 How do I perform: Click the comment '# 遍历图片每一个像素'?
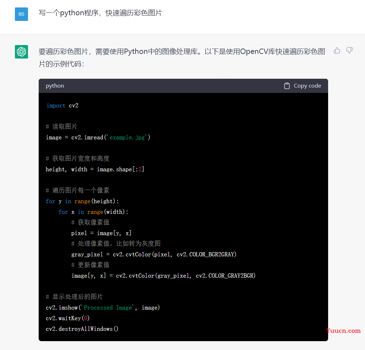tap(78, 190)
